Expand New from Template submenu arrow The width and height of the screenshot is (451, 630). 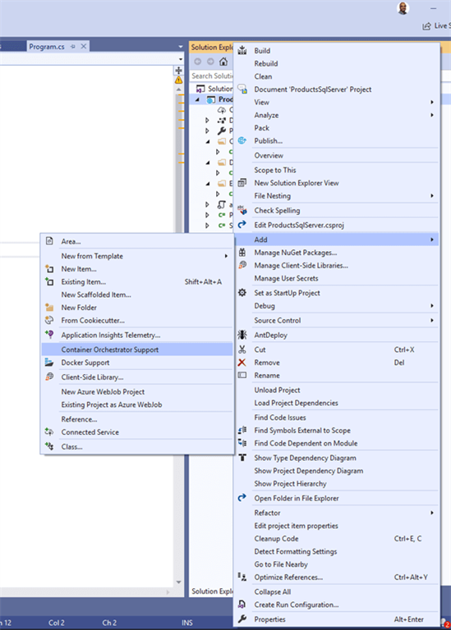pyautogui.click(x=226, y=256)
